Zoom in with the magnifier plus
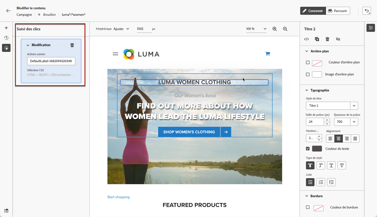The width and height of the screenshot is (377, 217). click(x=275, y=29)
